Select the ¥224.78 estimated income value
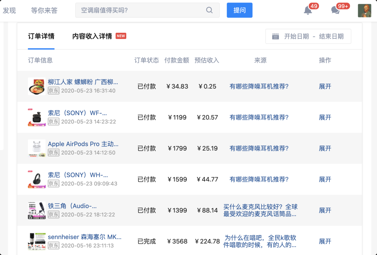Screen dimensions: 377x255 [x=207, y=241]
